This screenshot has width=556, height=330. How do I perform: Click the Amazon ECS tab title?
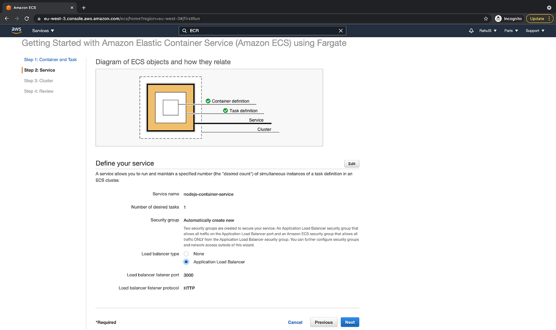point(25,8)
